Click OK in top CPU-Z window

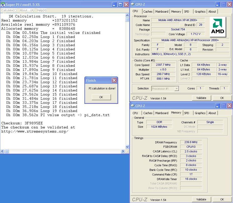(222, 98)
